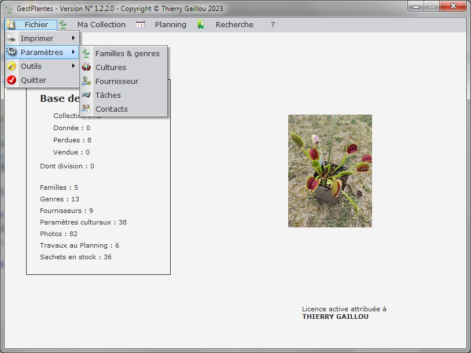
Task: Open the Recherche menu
Action: coord(234,25)
